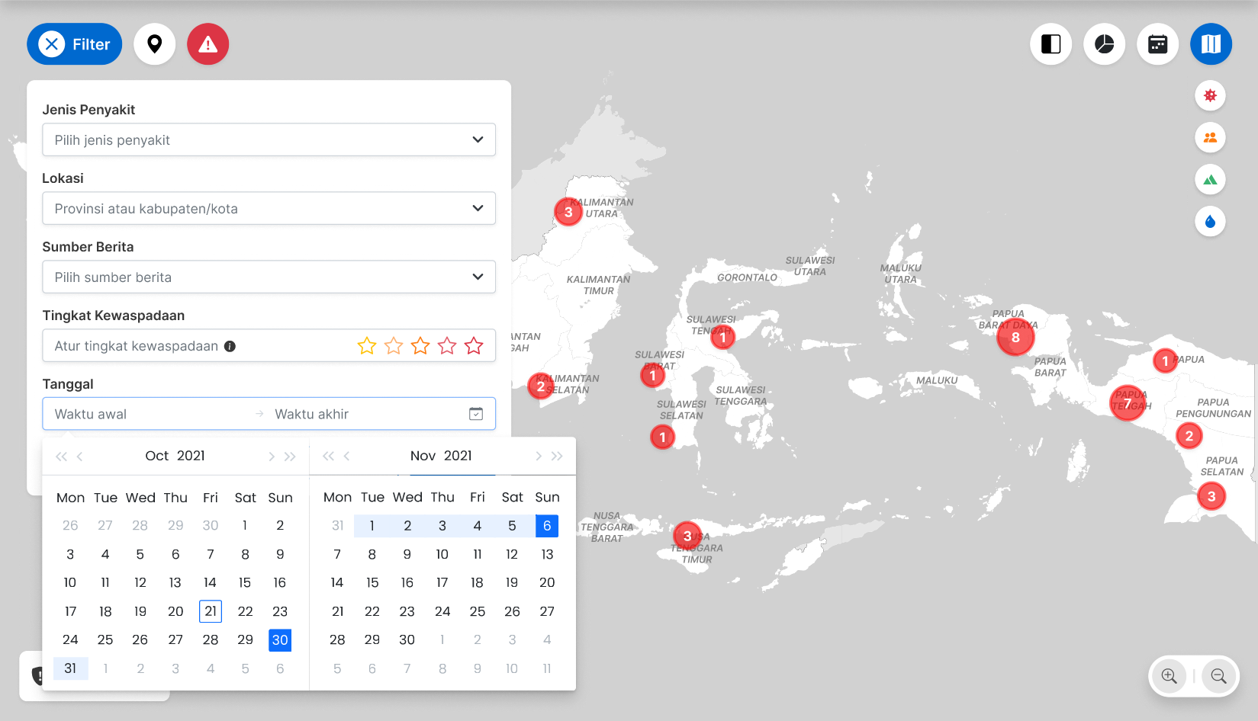The height and width of the screenshot is (721, 1258).
Task: Toggle the red virus layer icon
Action: (x=1210, y=96)
